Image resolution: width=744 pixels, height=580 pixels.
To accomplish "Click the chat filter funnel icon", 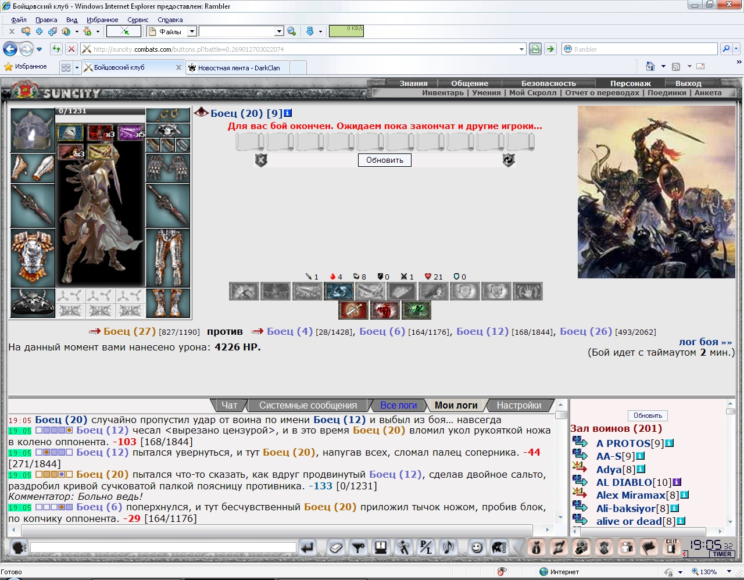I will [359, 547].
